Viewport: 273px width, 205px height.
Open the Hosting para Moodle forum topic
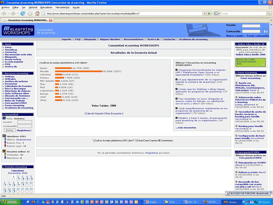[x=251, y=126]
